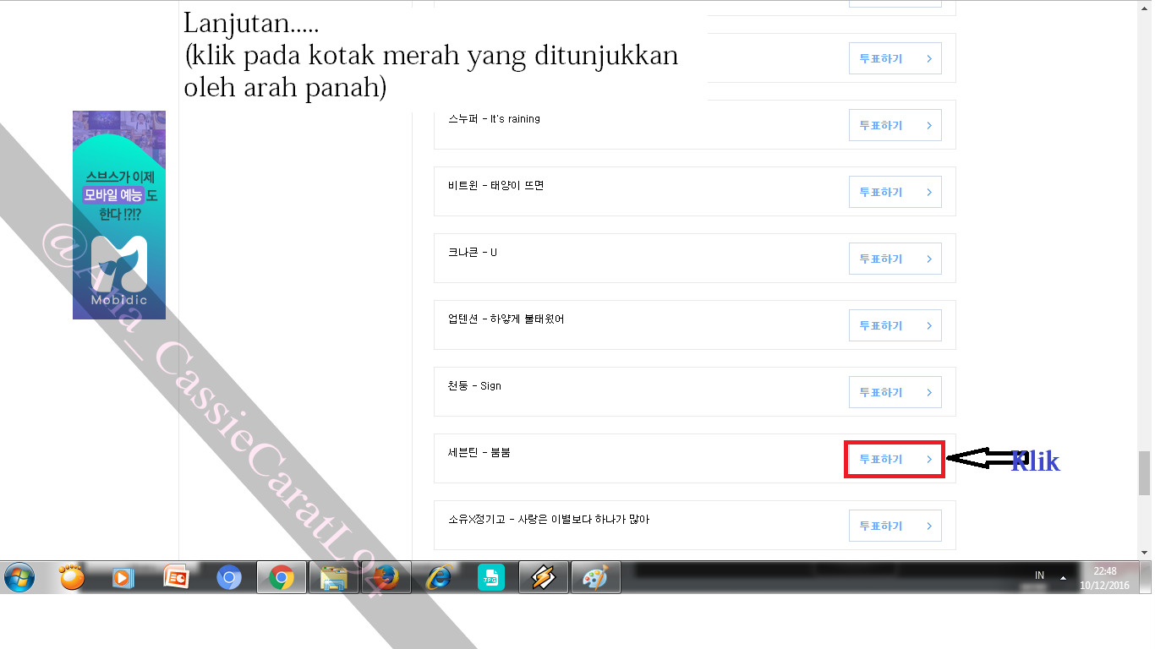Open Windows Explorer from the taskbar

coord(334,577)
